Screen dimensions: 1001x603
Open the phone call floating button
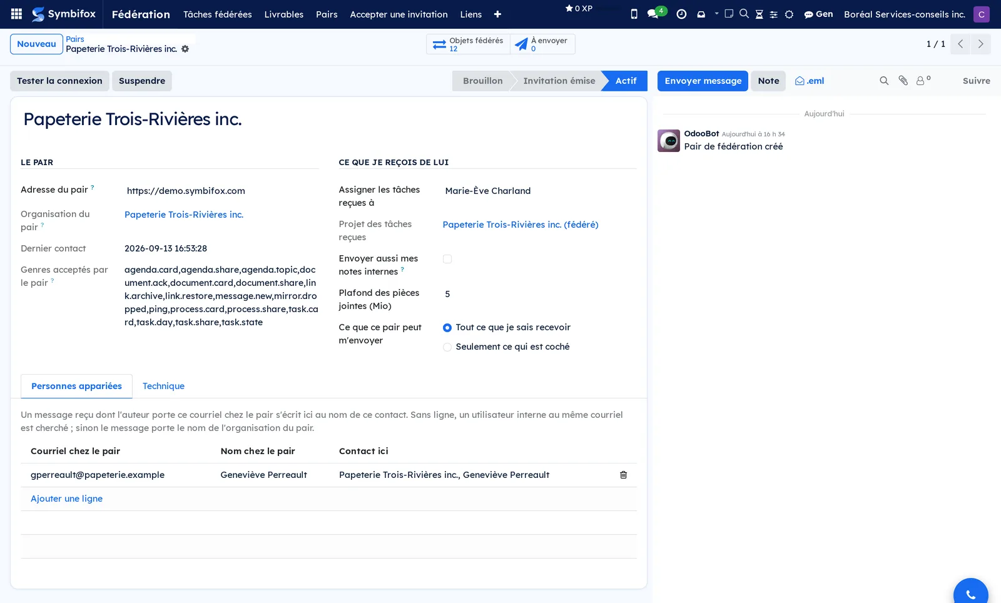tap(970, 594)
